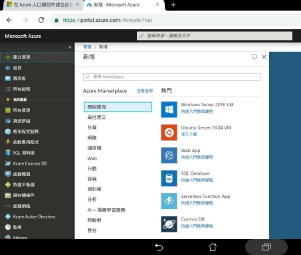This screenshot has width=301, height=255.
Task: Tap the Android home navigation button
Action: [x=213, y=247]
